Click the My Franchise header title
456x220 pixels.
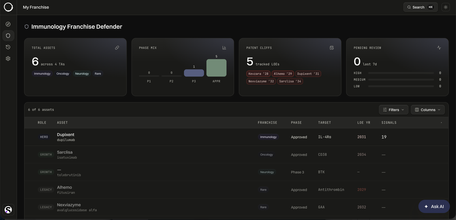(x=36, y=7)
